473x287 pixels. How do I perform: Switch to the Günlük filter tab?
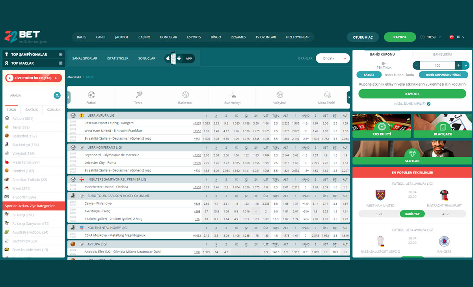(54, 110)
